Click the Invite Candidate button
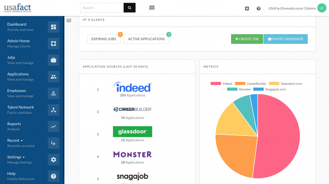 pyautogui.click(x=286, y=39)
